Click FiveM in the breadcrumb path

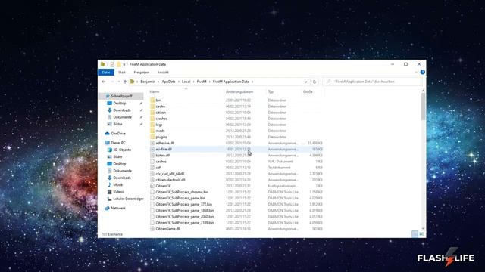(x=202, y=82)
